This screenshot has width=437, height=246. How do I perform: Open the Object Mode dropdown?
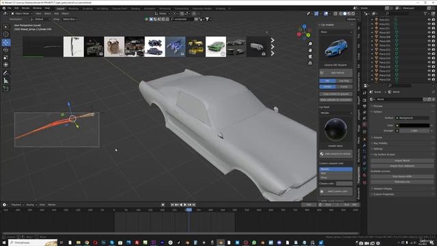[22, 14]
